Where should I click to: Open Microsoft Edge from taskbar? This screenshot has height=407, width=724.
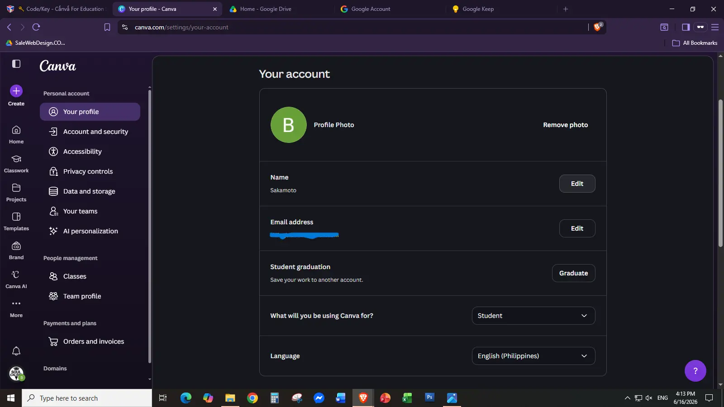tap(186, 398)
